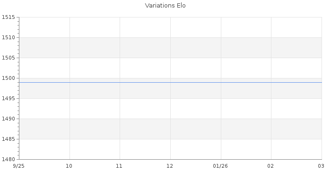Click the 1490 y-axis label
This screenshot has height=189, width=331.
[x=9, y=119]
